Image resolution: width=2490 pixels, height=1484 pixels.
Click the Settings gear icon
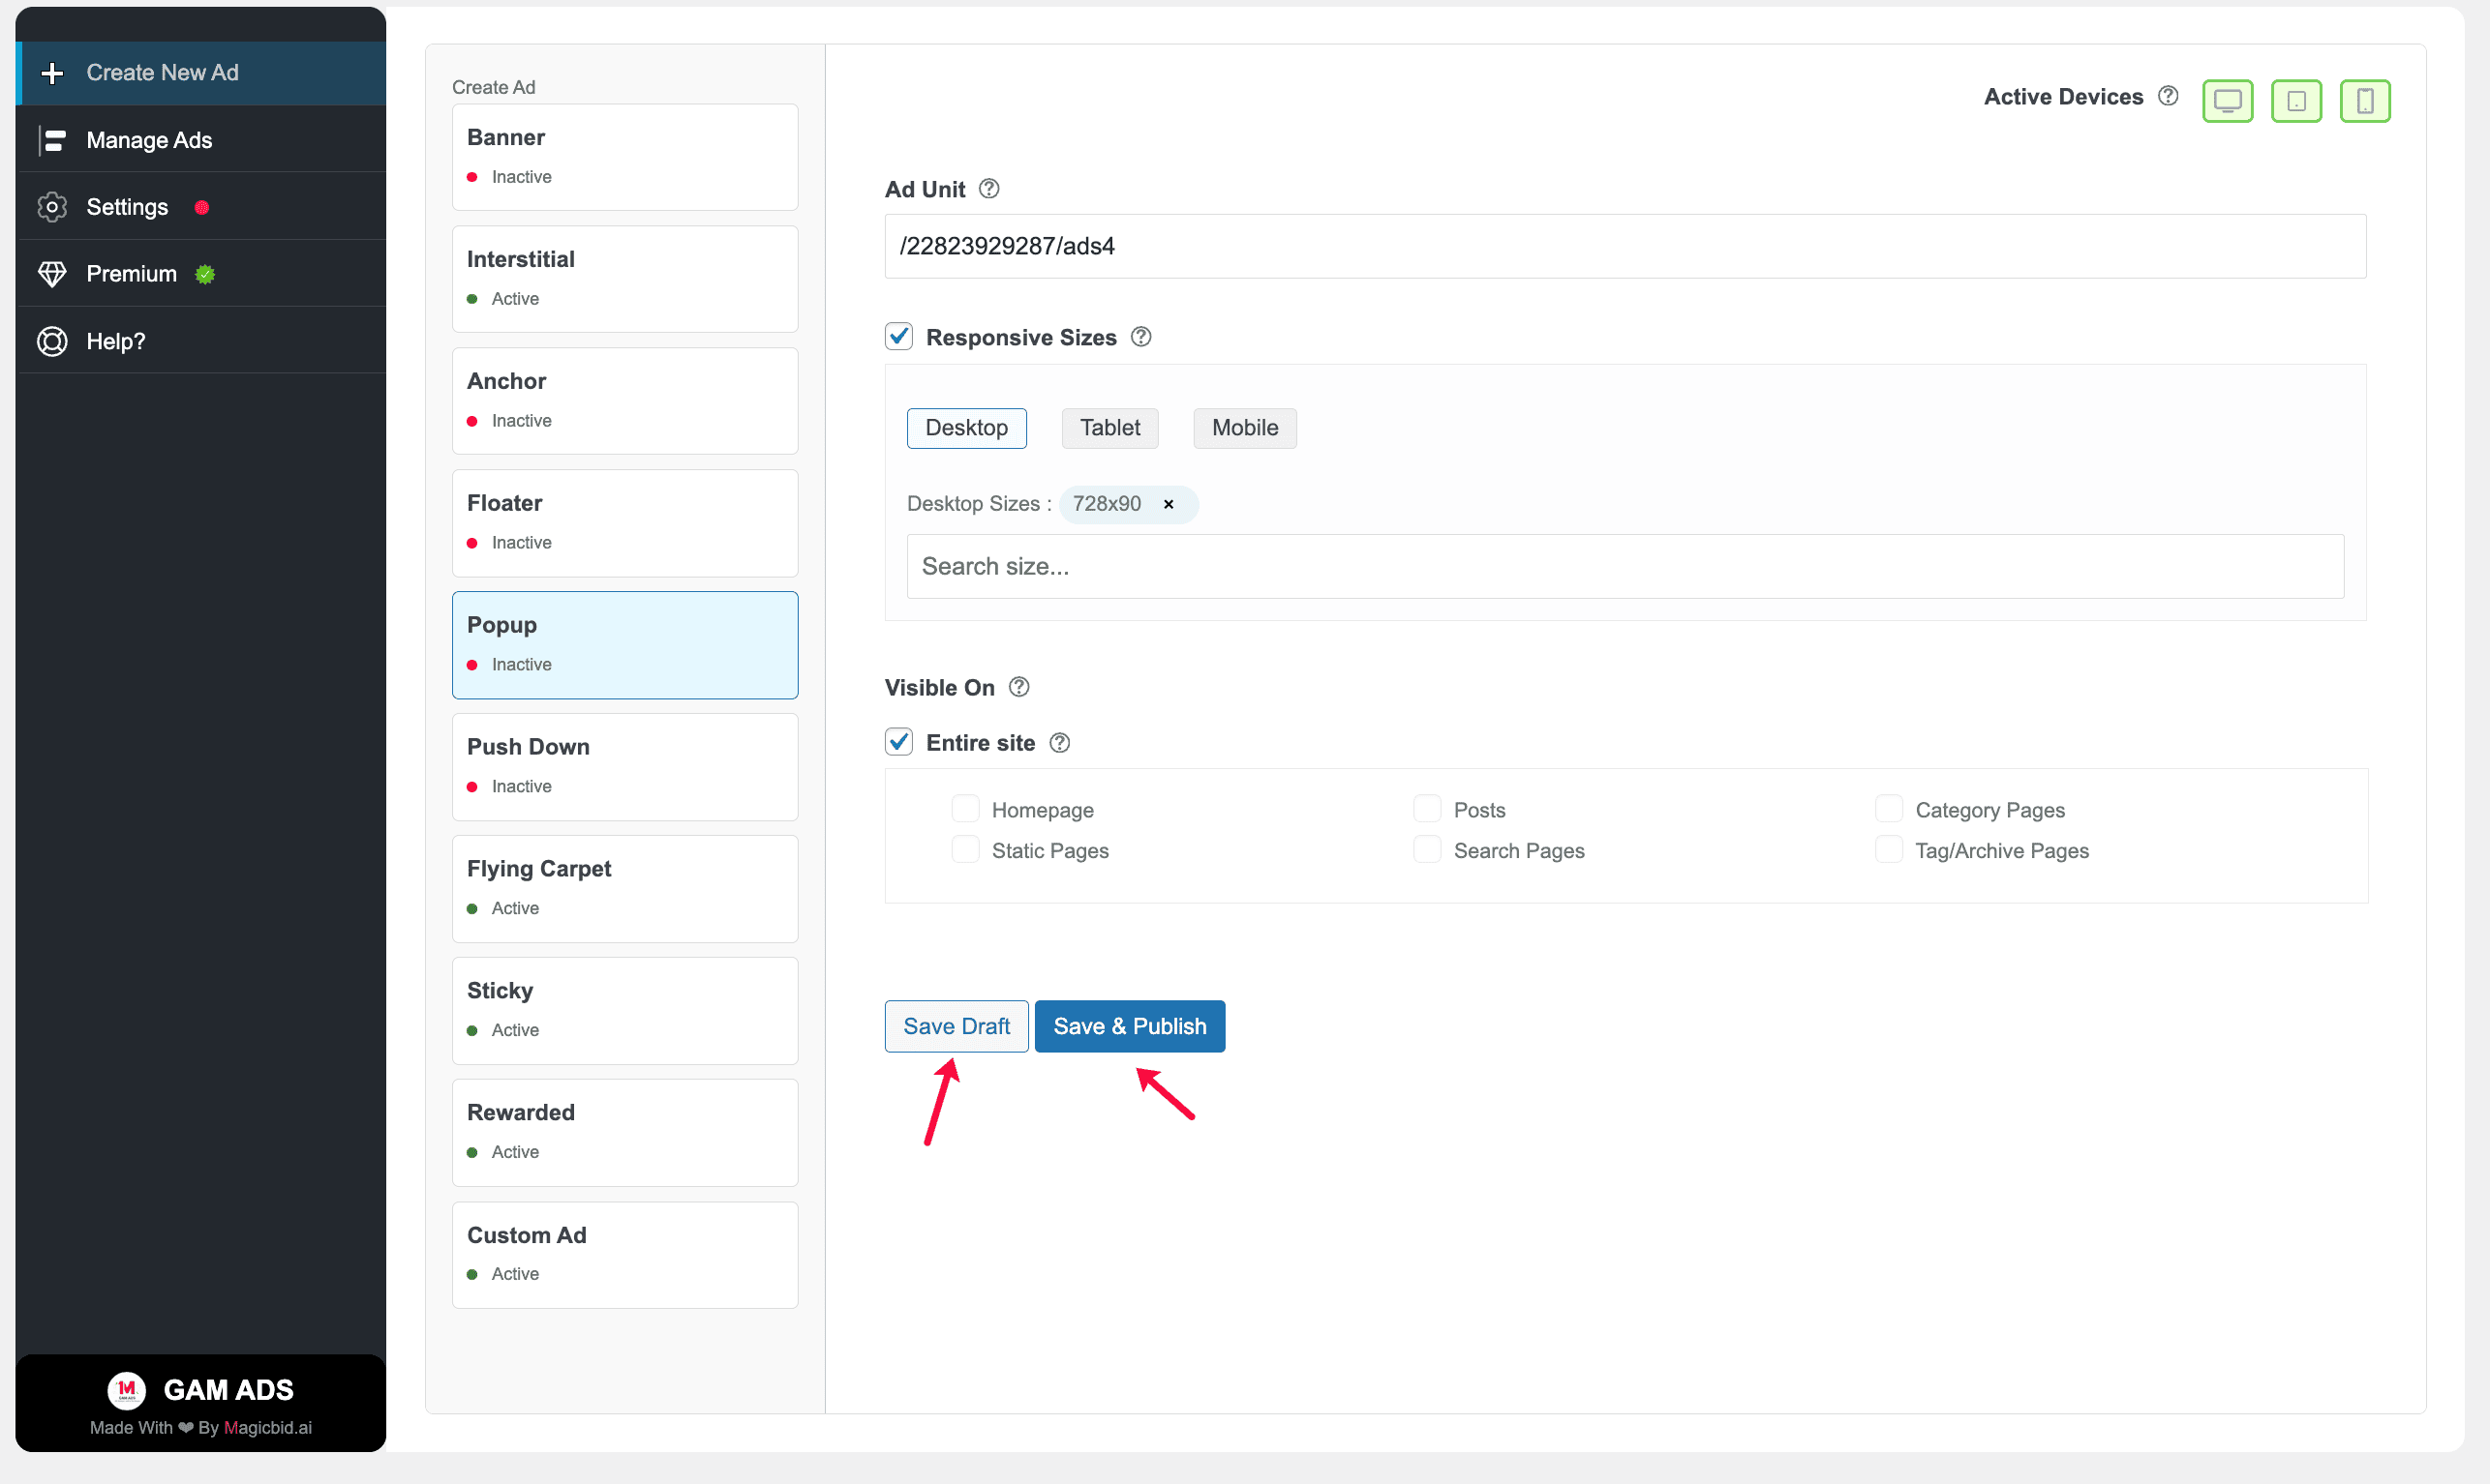tap(52, 207)
